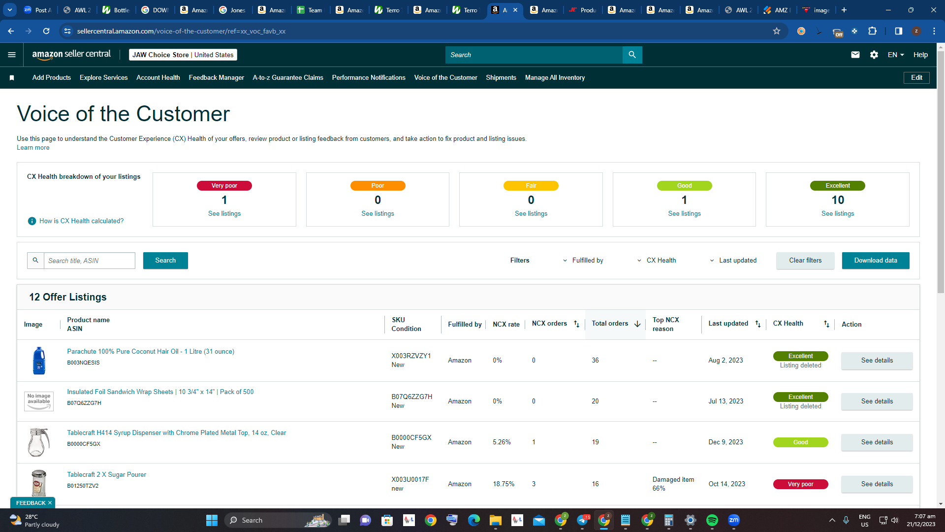
Task: Open Account Health menu item
Action: coord(158,78)
